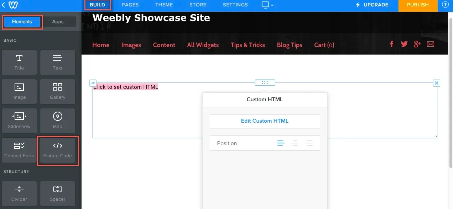Go back with the Weebly arrow logo
Screen dimensions: 453x209
[x=10, y=5]
